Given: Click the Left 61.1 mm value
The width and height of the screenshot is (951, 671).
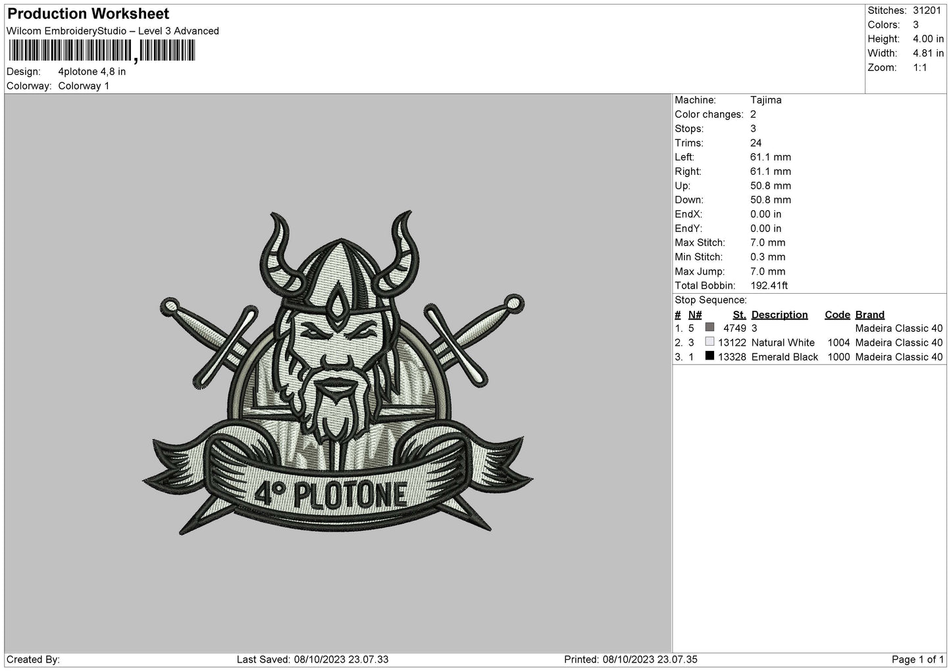Looking at the screenshot, I should [x=771, y=157].
